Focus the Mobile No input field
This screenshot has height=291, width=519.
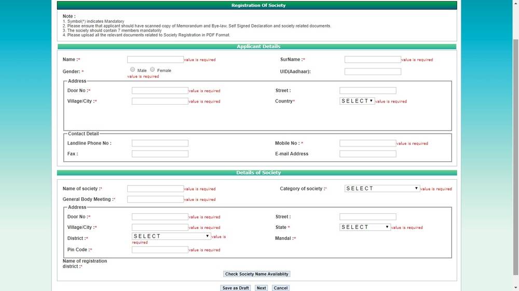point(368,143)
